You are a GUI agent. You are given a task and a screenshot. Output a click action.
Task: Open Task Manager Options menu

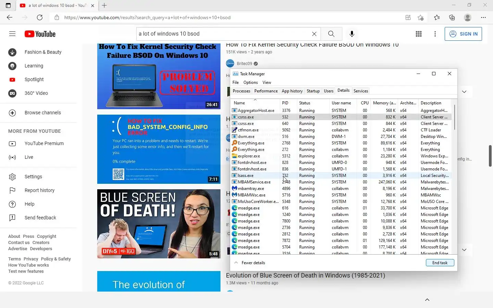[x=251, y=82]
